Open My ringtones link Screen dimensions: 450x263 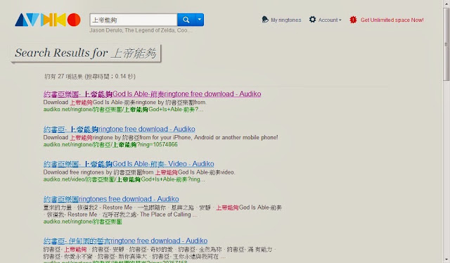coord(286,20)
